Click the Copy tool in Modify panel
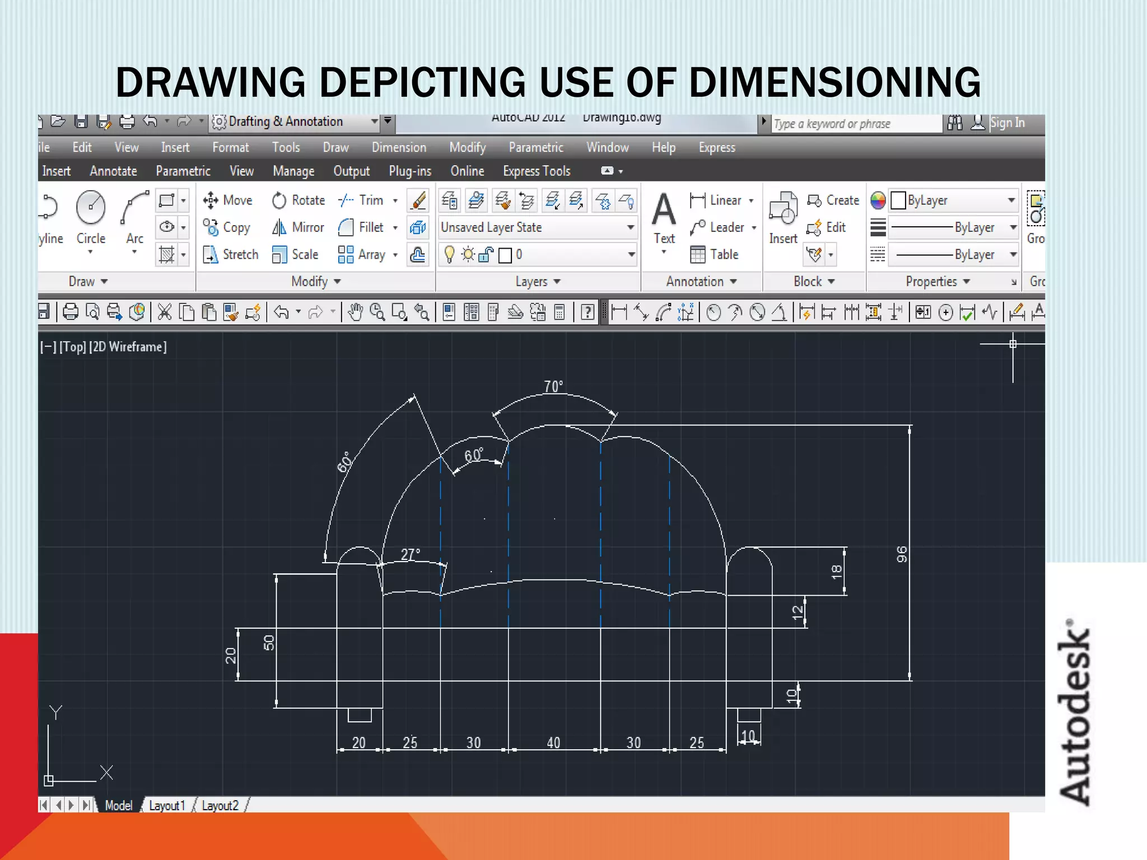The height and width of the screenshot is (860, 1147). (227, 227)
